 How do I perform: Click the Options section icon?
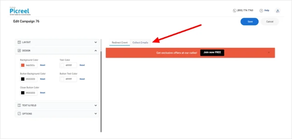coord(19,114)
